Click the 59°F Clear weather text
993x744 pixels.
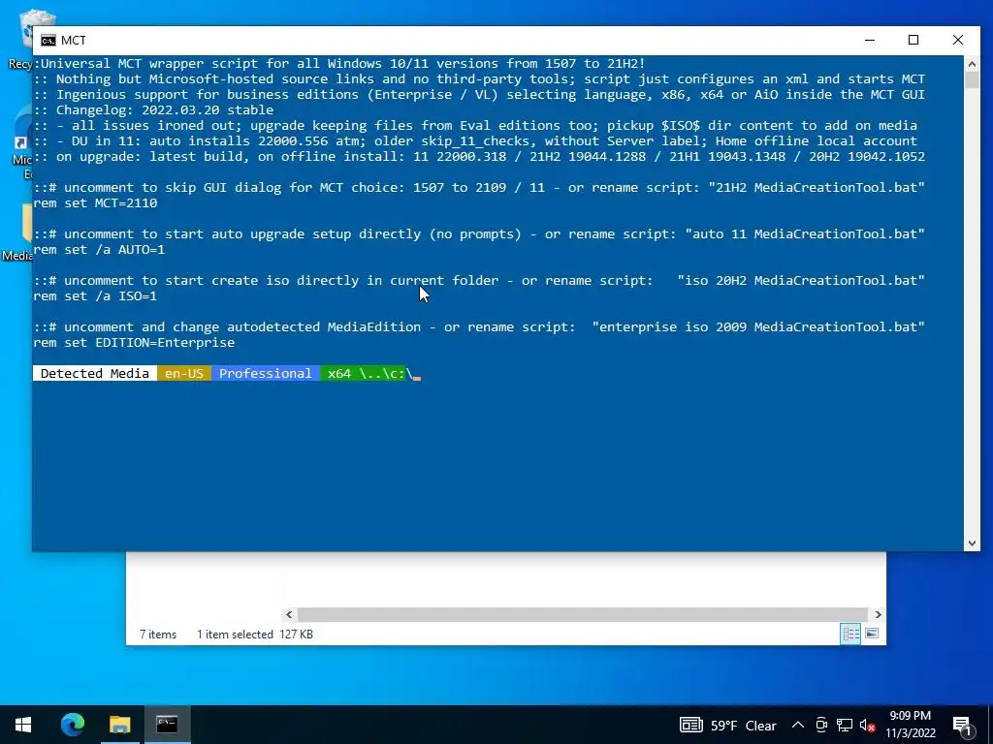[744, 726]
